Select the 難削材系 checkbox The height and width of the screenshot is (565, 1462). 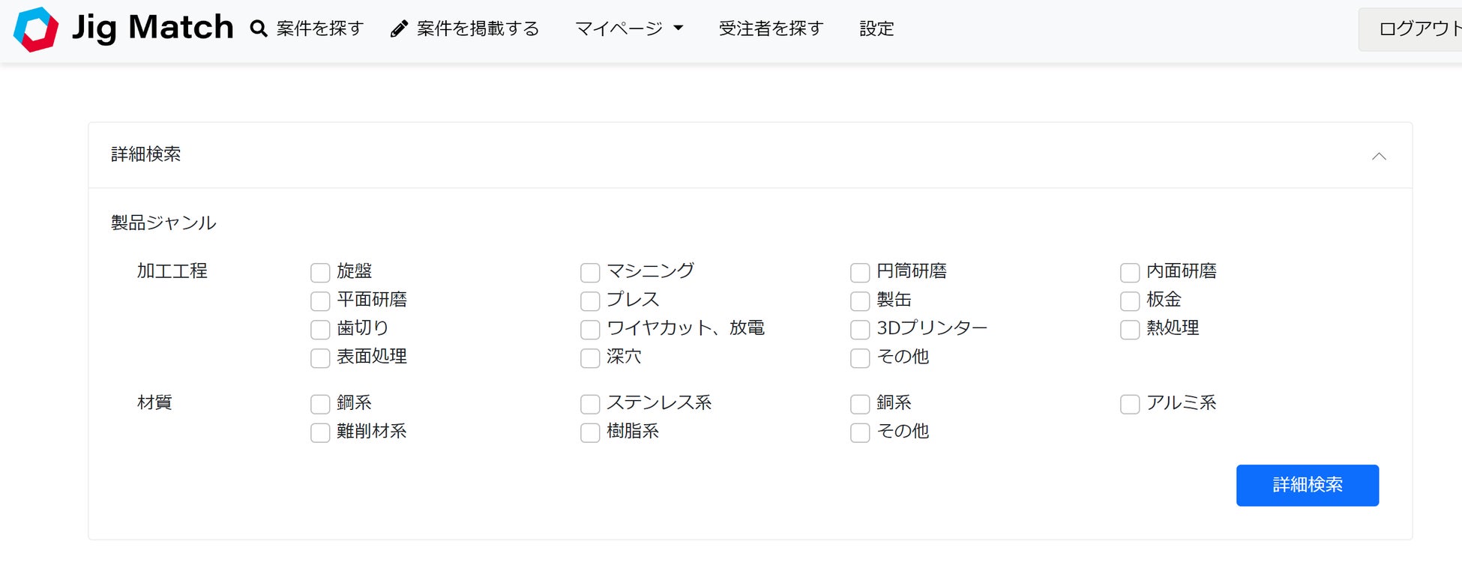coord(320,432)
